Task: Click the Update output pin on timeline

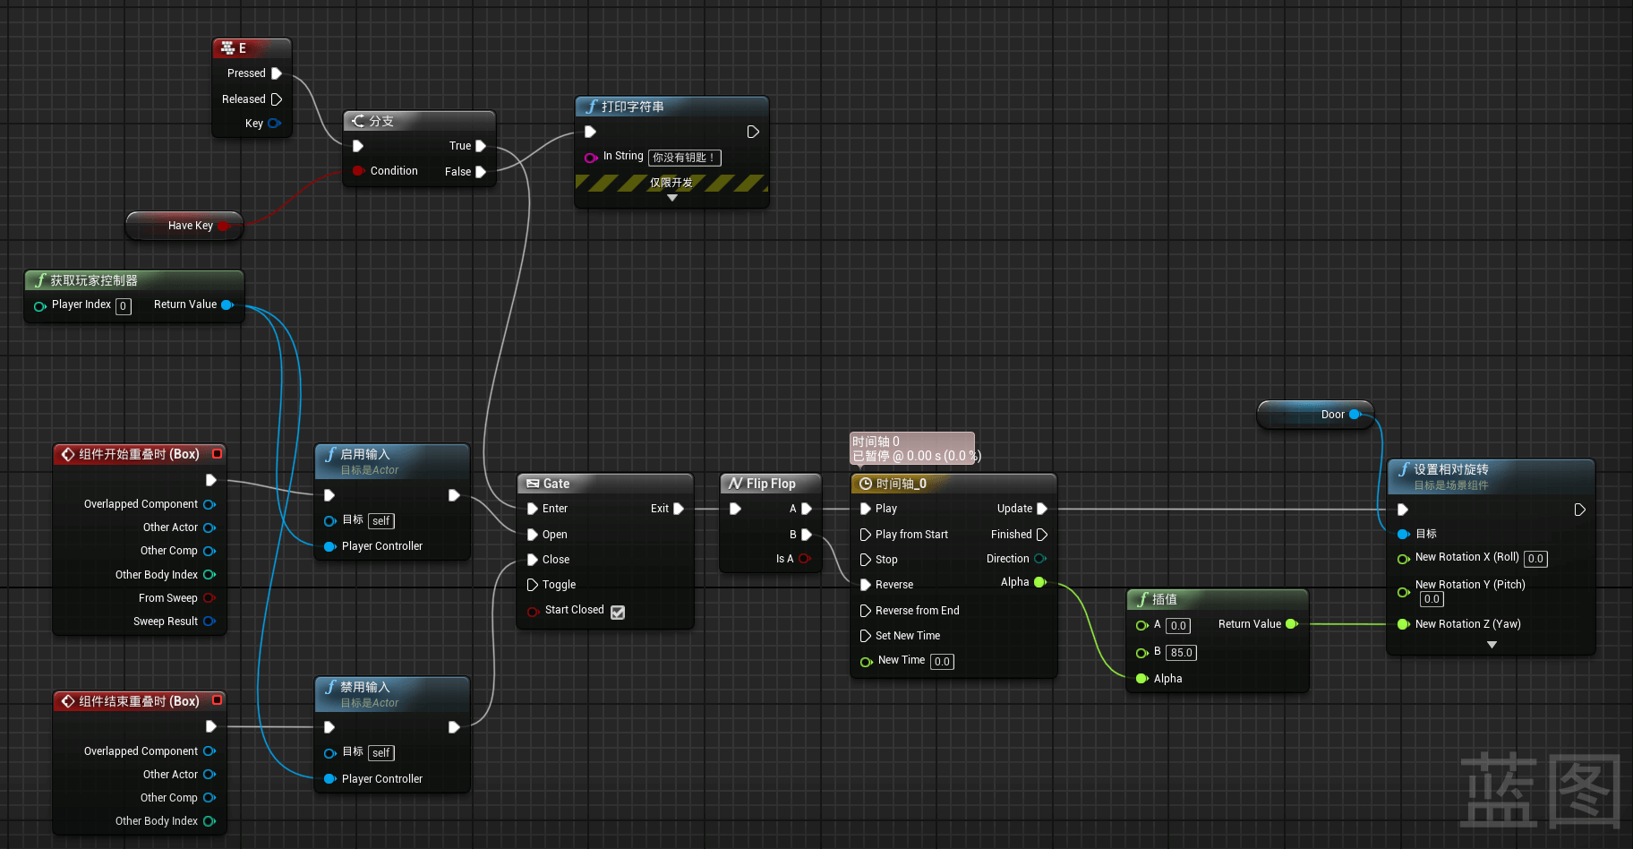Action: [1042, 509]
